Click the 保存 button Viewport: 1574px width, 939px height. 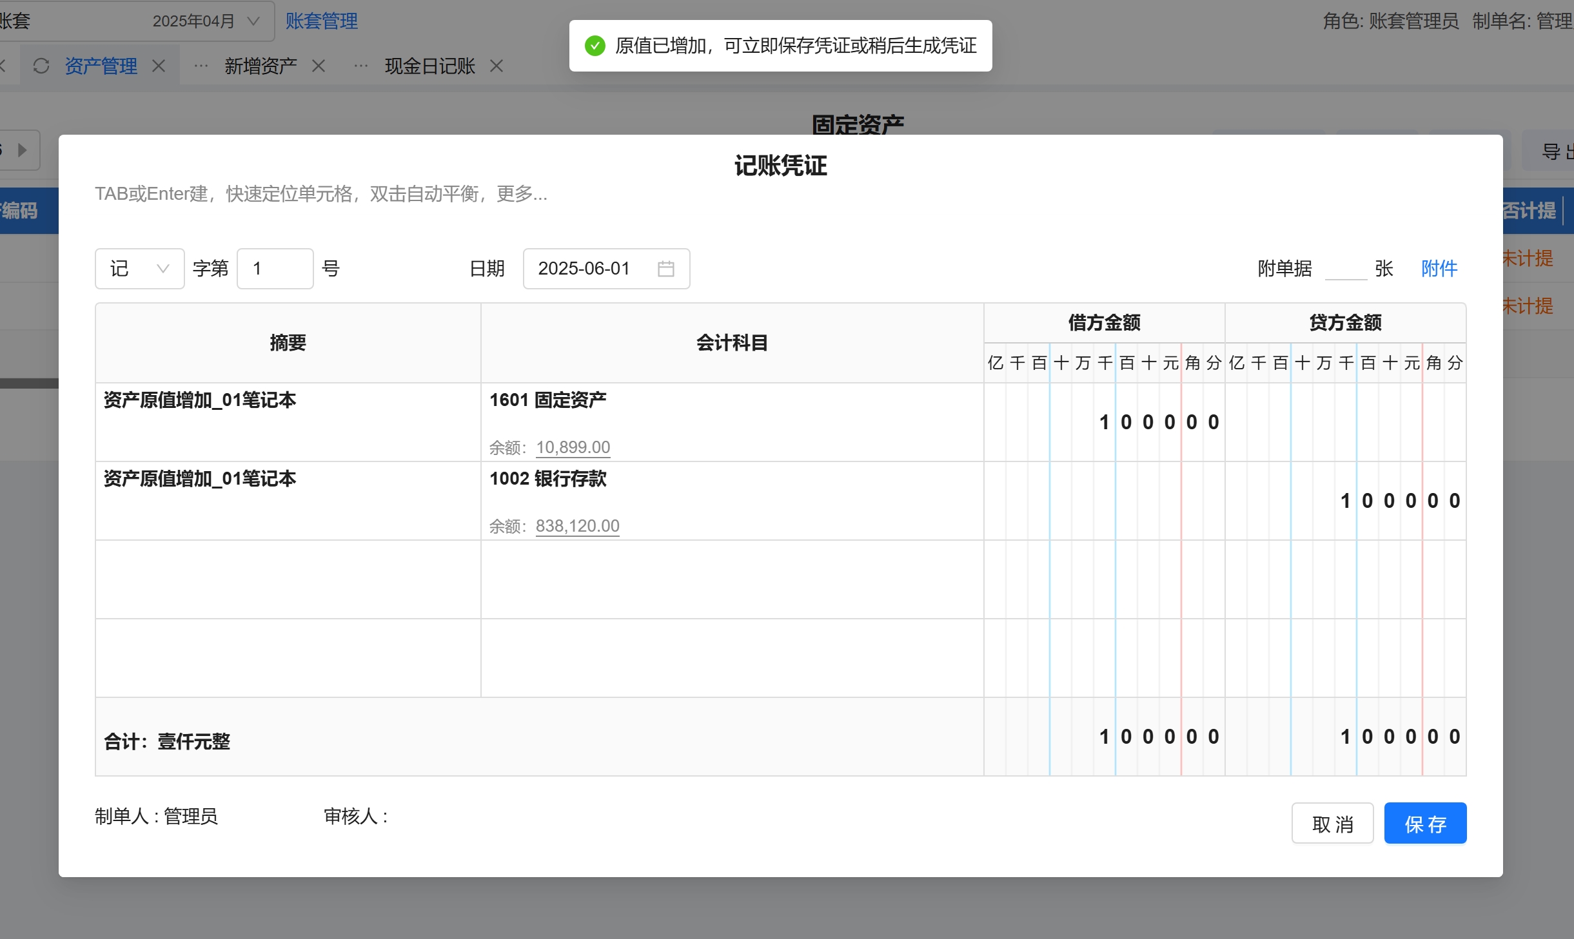coord(1425,823)
